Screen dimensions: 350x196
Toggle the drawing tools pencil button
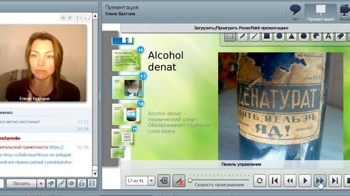pyautogui.click(x=179, y=181)
